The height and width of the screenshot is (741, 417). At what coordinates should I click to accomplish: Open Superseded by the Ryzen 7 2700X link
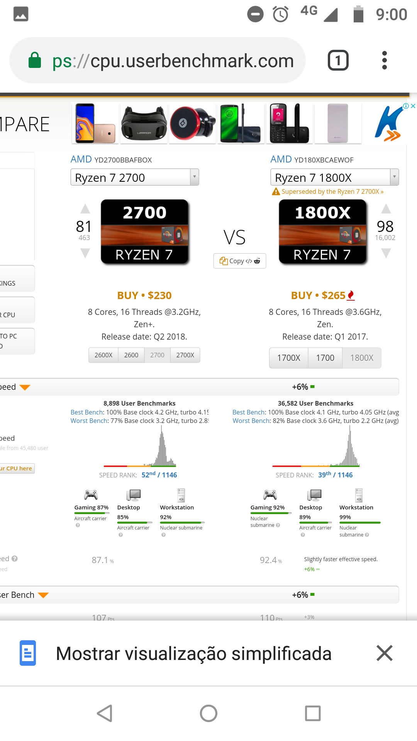coord(332,191)
